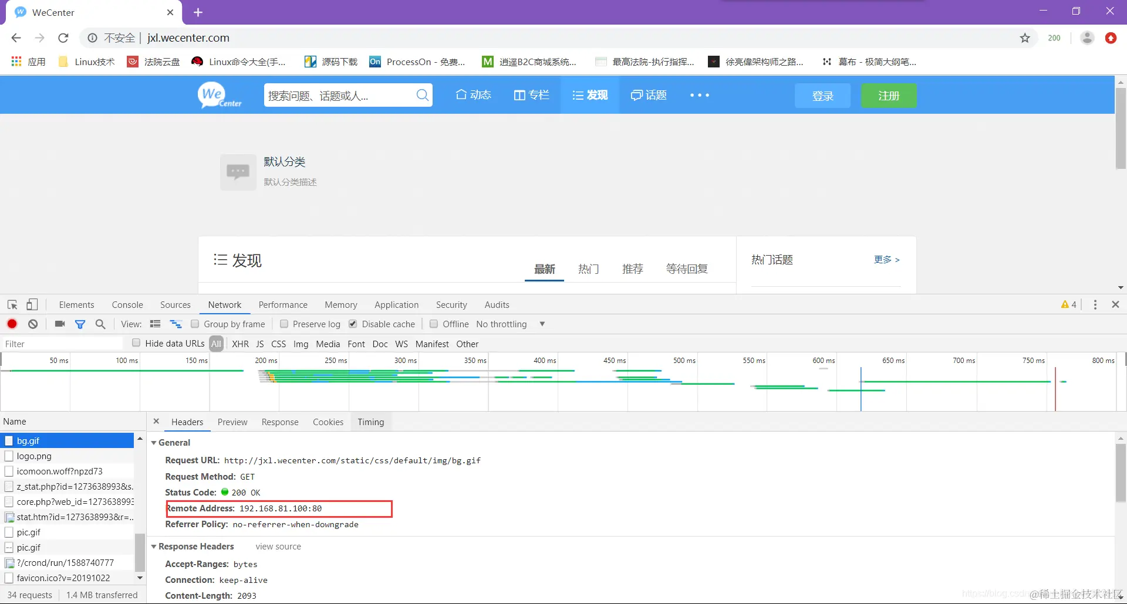Click the search magnifier icon in site header
The height and width of the screenshot is (604, 1127).
422,95
